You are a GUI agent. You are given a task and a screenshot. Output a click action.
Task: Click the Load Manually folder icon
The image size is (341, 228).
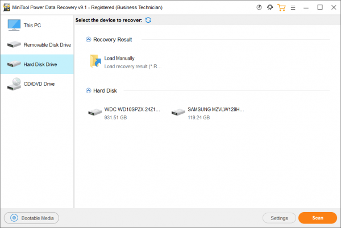95,61
